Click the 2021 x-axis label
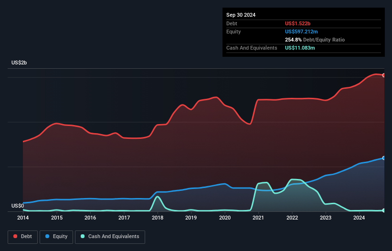 click(x=258, y=218)
